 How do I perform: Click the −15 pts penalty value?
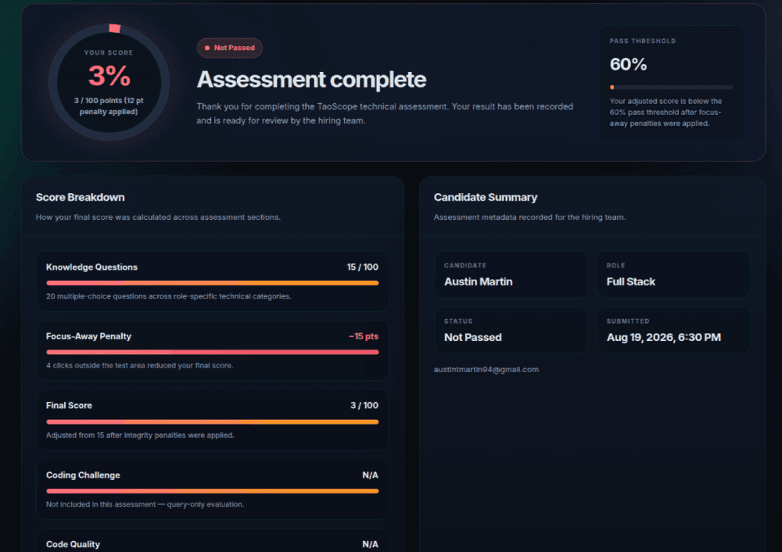(x=364, y=336)
